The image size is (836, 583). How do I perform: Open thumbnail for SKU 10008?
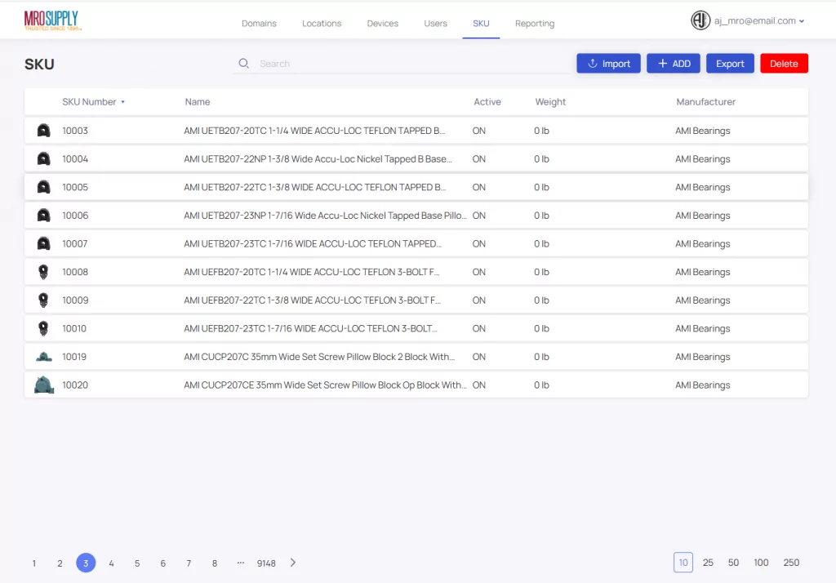click(x=44, y=272)
